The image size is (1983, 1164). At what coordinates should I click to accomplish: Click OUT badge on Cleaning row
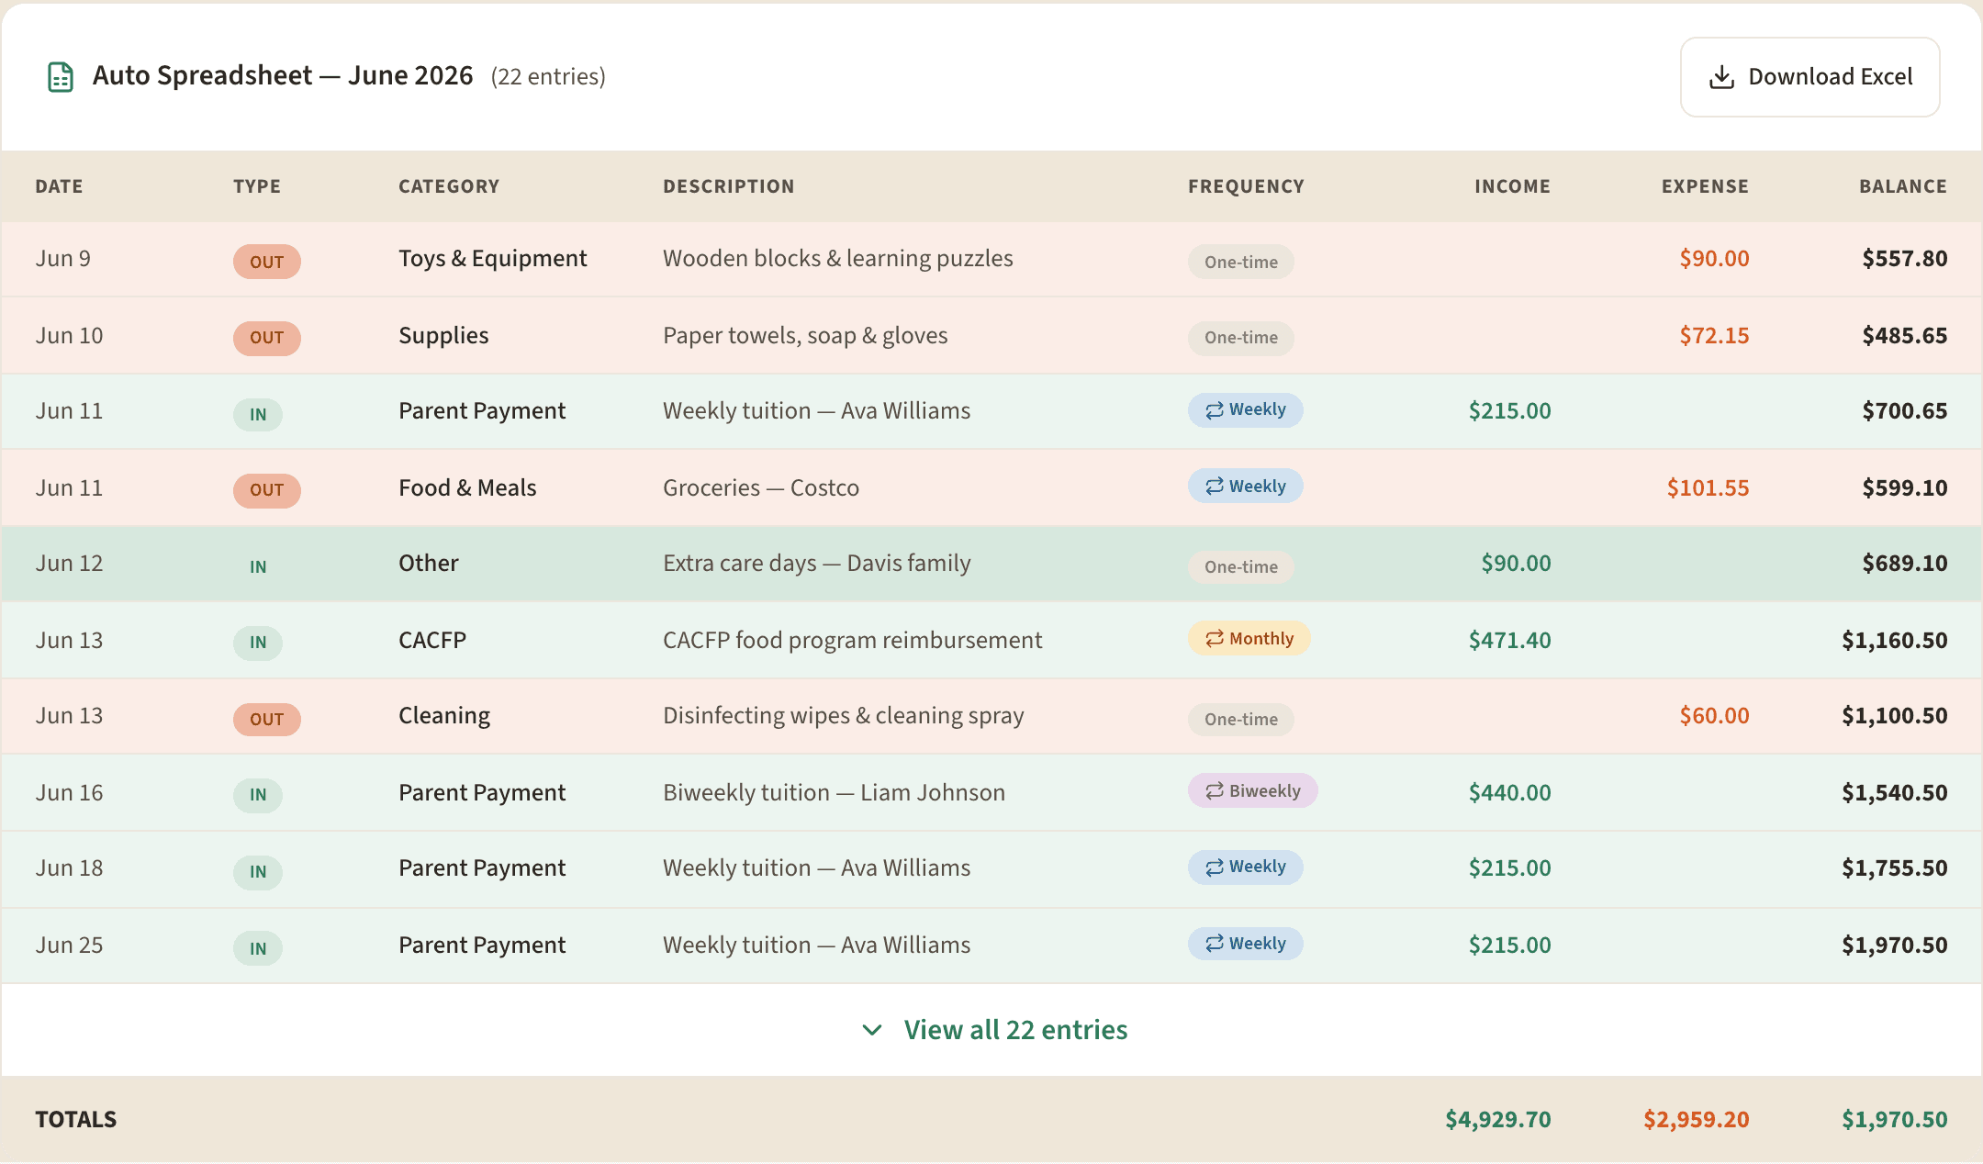coord(267,719)
